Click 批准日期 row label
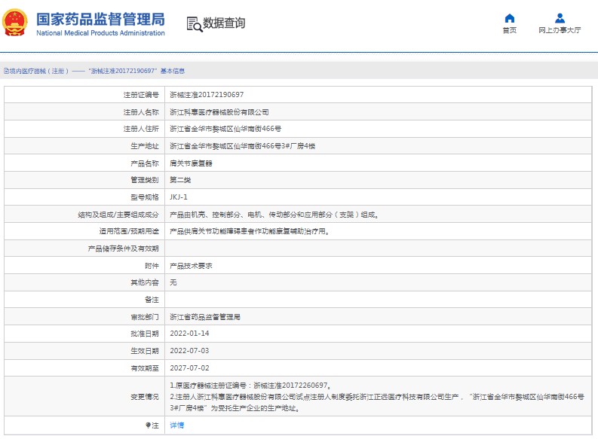Screen dimensions: 598x439 145,334
